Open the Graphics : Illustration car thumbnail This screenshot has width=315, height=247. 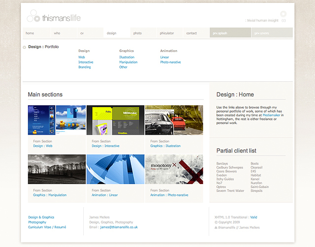(x=174, y=120)
